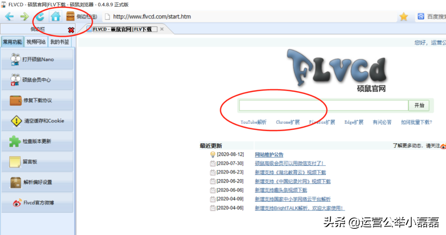Switch to 我的书签 sidebar tab
Screen dimensions: 446x235
tap(59, 42)
